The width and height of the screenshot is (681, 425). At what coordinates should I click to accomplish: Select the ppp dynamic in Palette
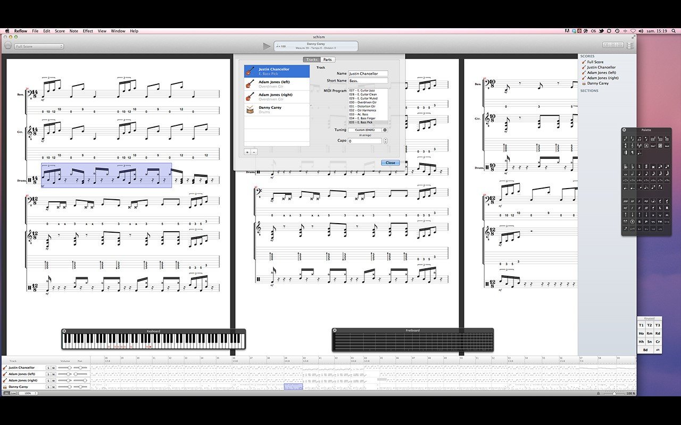[626, 201]
